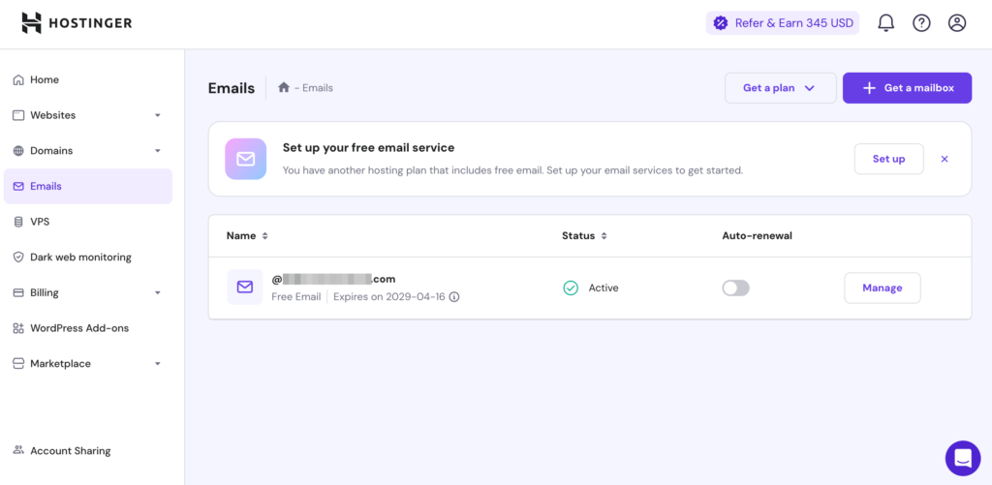Screen dimensions: 992x485
Task: Click the gradient envelope icon in banner
Action: pos(245,159)
